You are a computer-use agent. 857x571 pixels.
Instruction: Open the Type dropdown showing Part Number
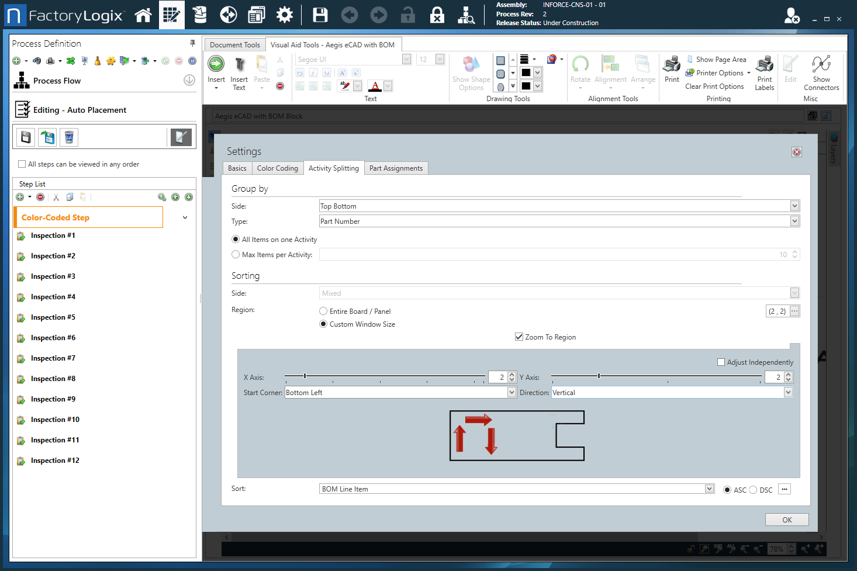pyautogui.click(x=794, y=221)
